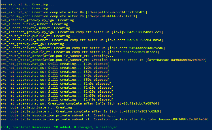
Task: Click the "aws_nat_gateway.nat_gw: Creating..." line
Action: (x=35, y=44)
